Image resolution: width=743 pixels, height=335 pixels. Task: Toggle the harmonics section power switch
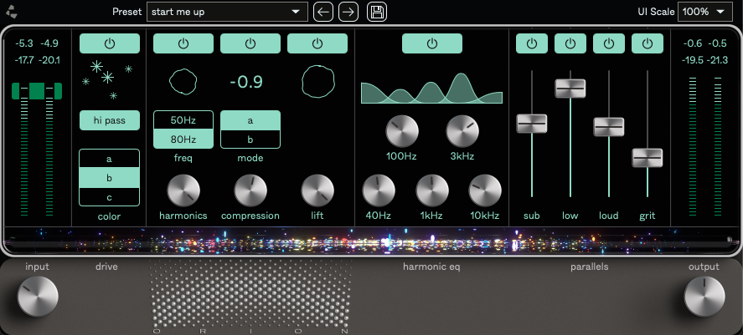(183, 43)
